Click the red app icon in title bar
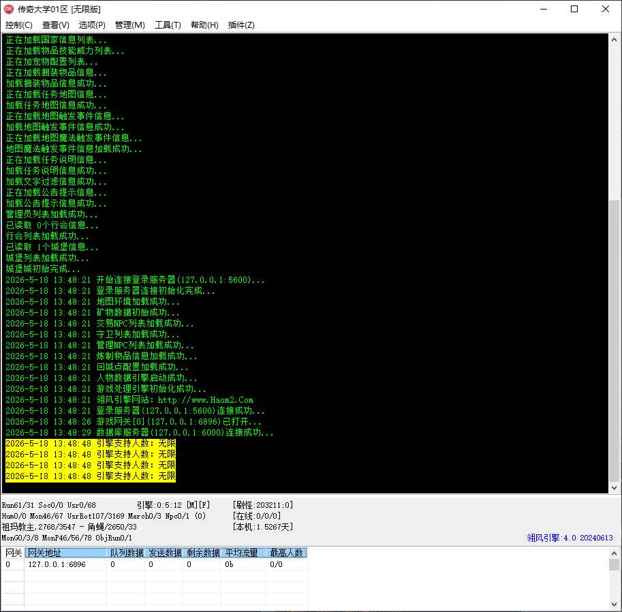The height and width of the screenshot is (612, 622). coord(9,9)
